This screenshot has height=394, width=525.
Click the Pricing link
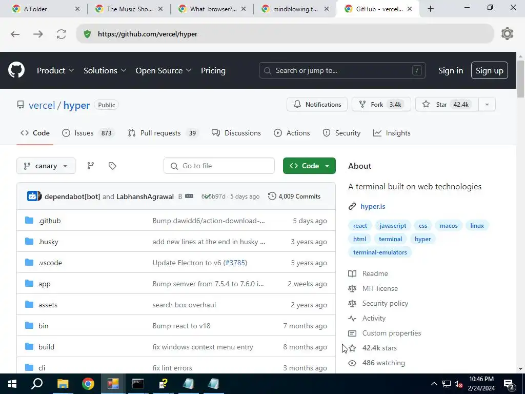tap(213, 70)
